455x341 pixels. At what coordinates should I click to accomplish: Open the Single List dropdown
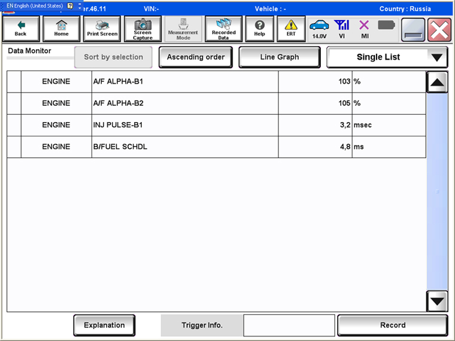387,57
